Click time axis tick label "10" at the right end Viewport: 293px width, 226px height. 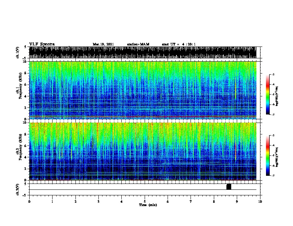[x=260, y=202]
